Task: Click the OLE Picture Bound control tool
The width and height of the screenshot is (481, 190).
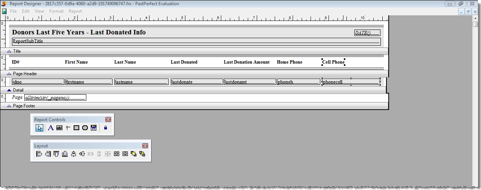Action: coord(94,128)
